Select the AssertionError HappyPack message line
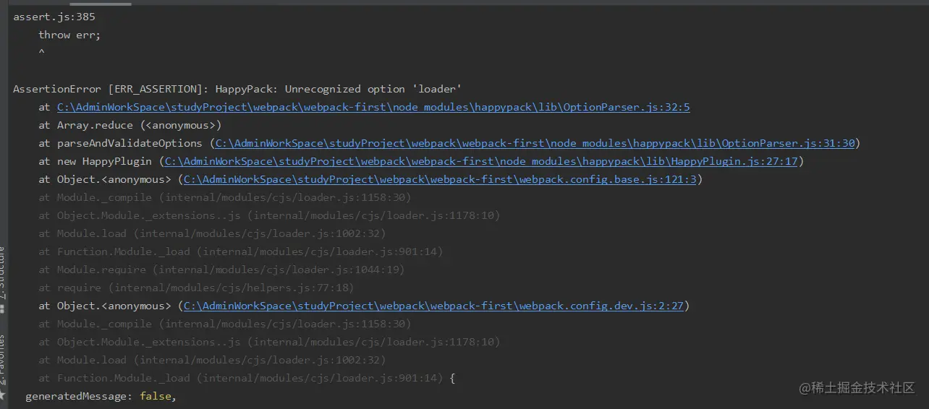Screen dimensions: 929x409 (237, 89)
